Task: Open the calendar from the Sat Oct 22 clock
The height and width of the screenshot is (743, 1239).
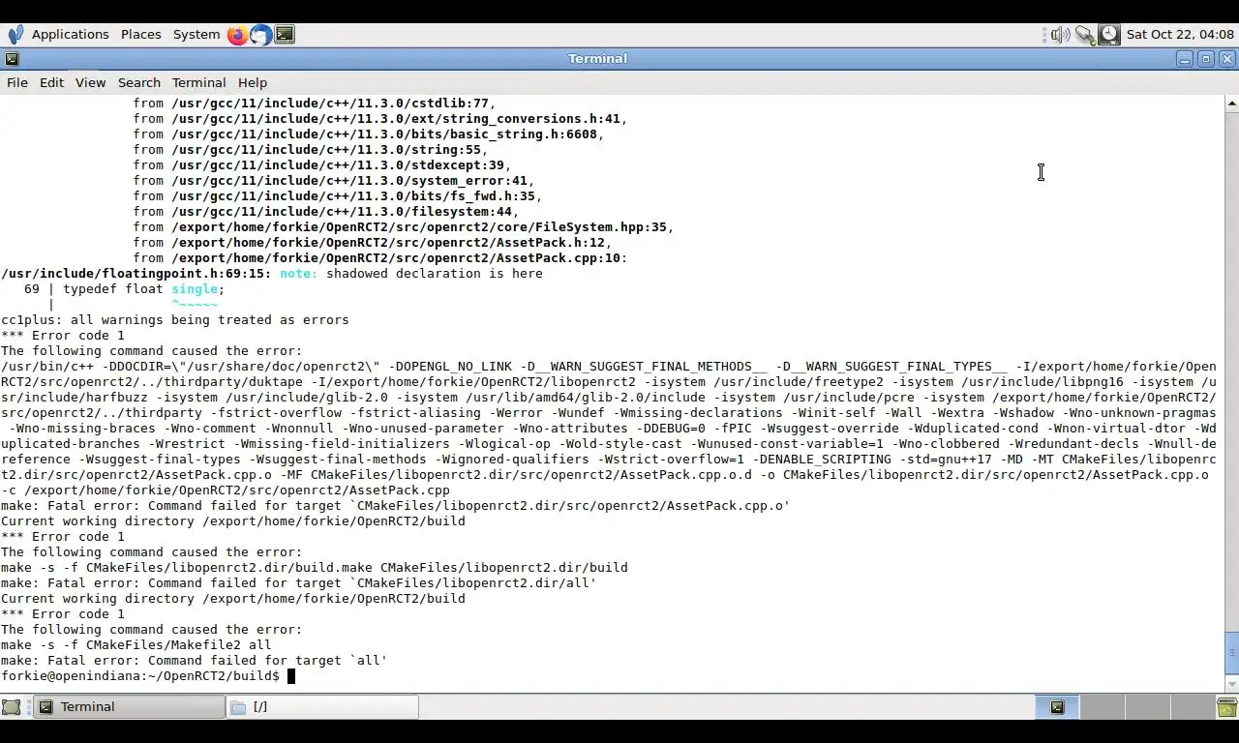Action: click(1180, 34)
